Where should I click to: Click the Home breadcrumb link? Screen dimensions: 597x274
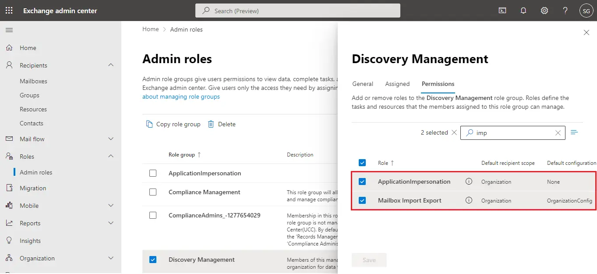(x=150, y=29)
